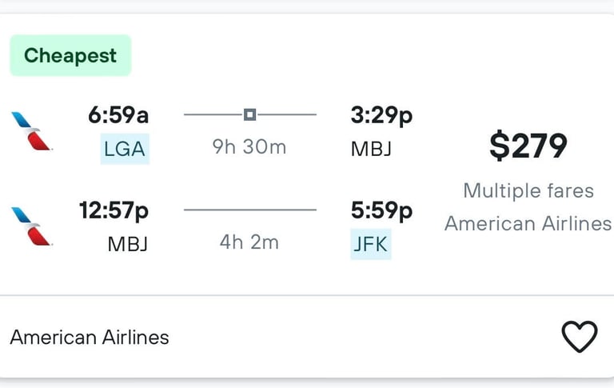The height and width of the screenshot is (388, 614).
Task: Click the Cheapest badge
Action: coord(70,55)
